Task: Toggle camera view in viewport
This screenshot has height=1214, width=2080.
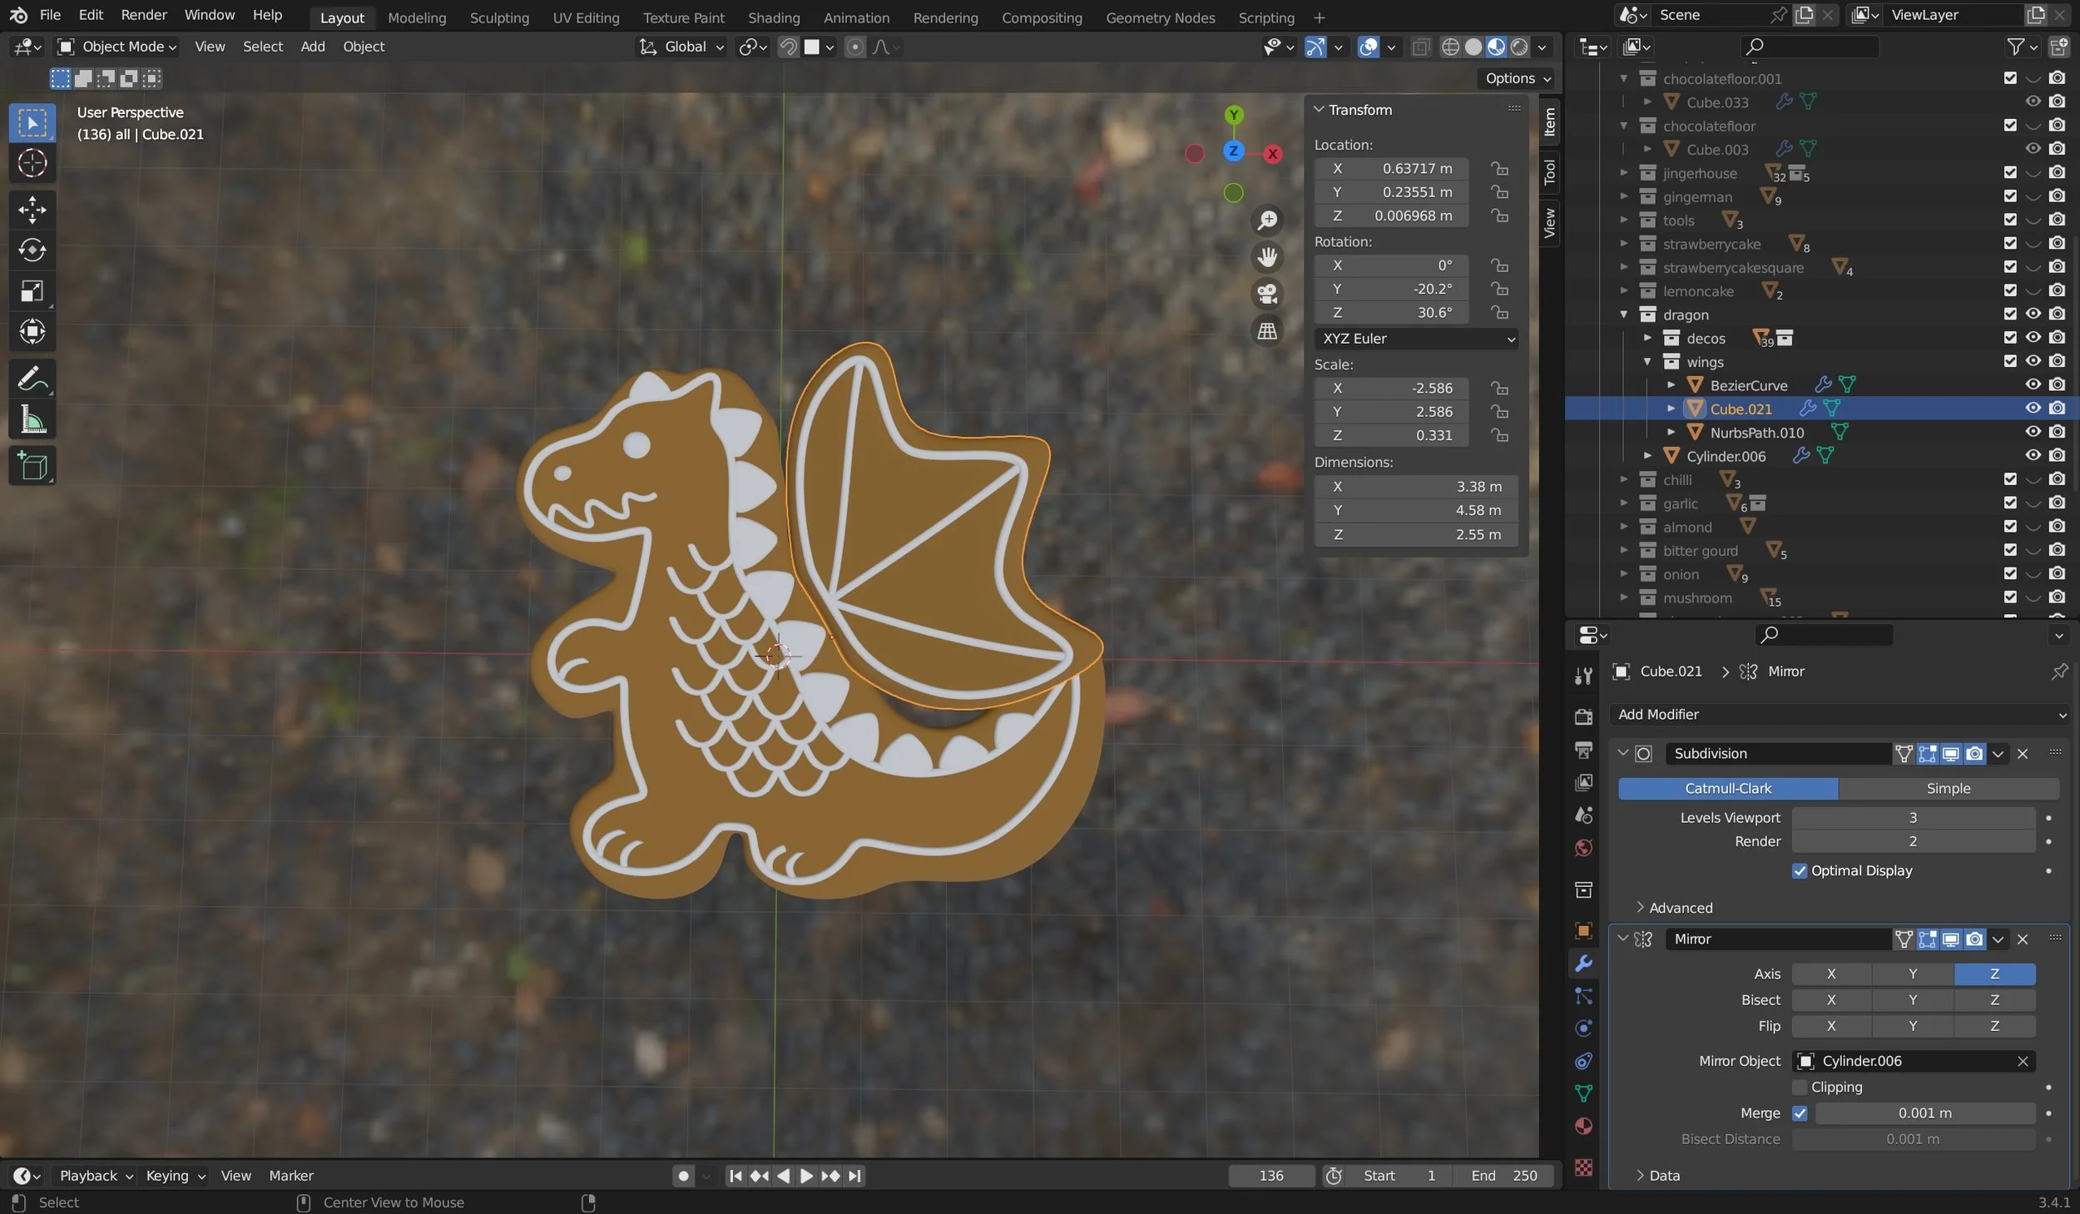Action: [1266, 294]
